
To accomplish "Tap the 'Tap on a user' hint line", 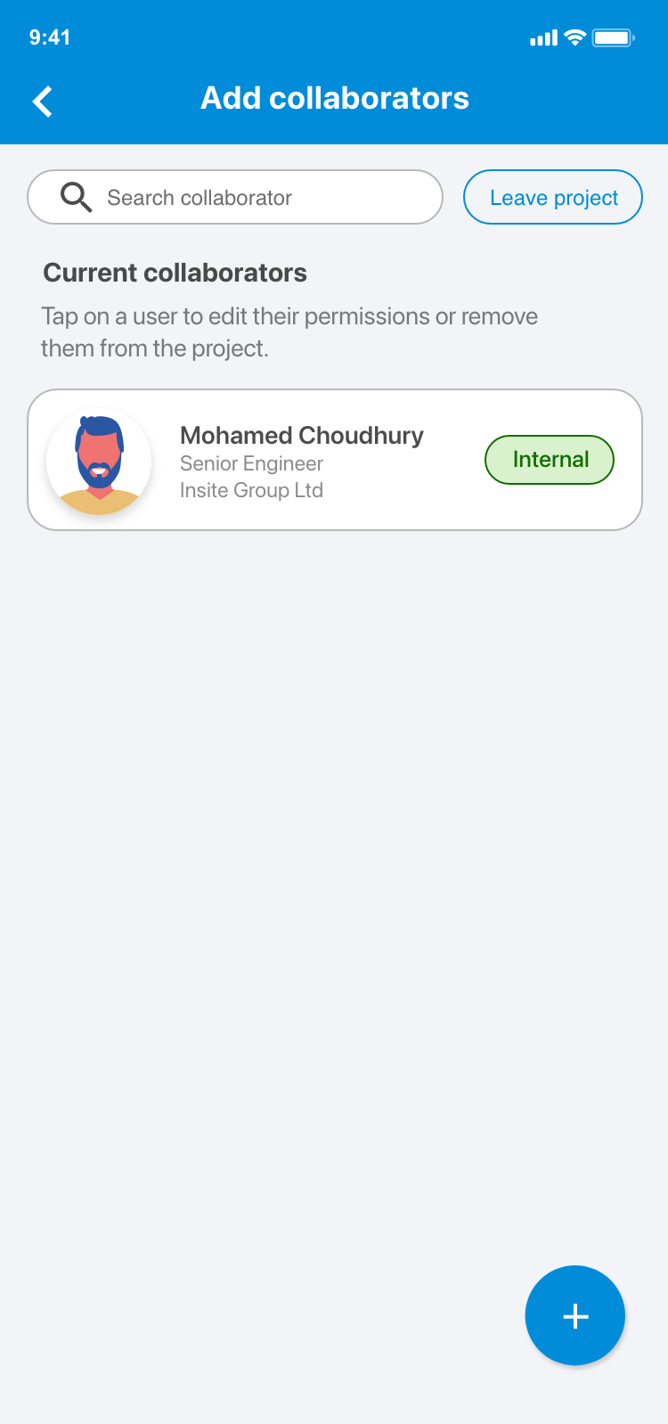I will 289,316.
